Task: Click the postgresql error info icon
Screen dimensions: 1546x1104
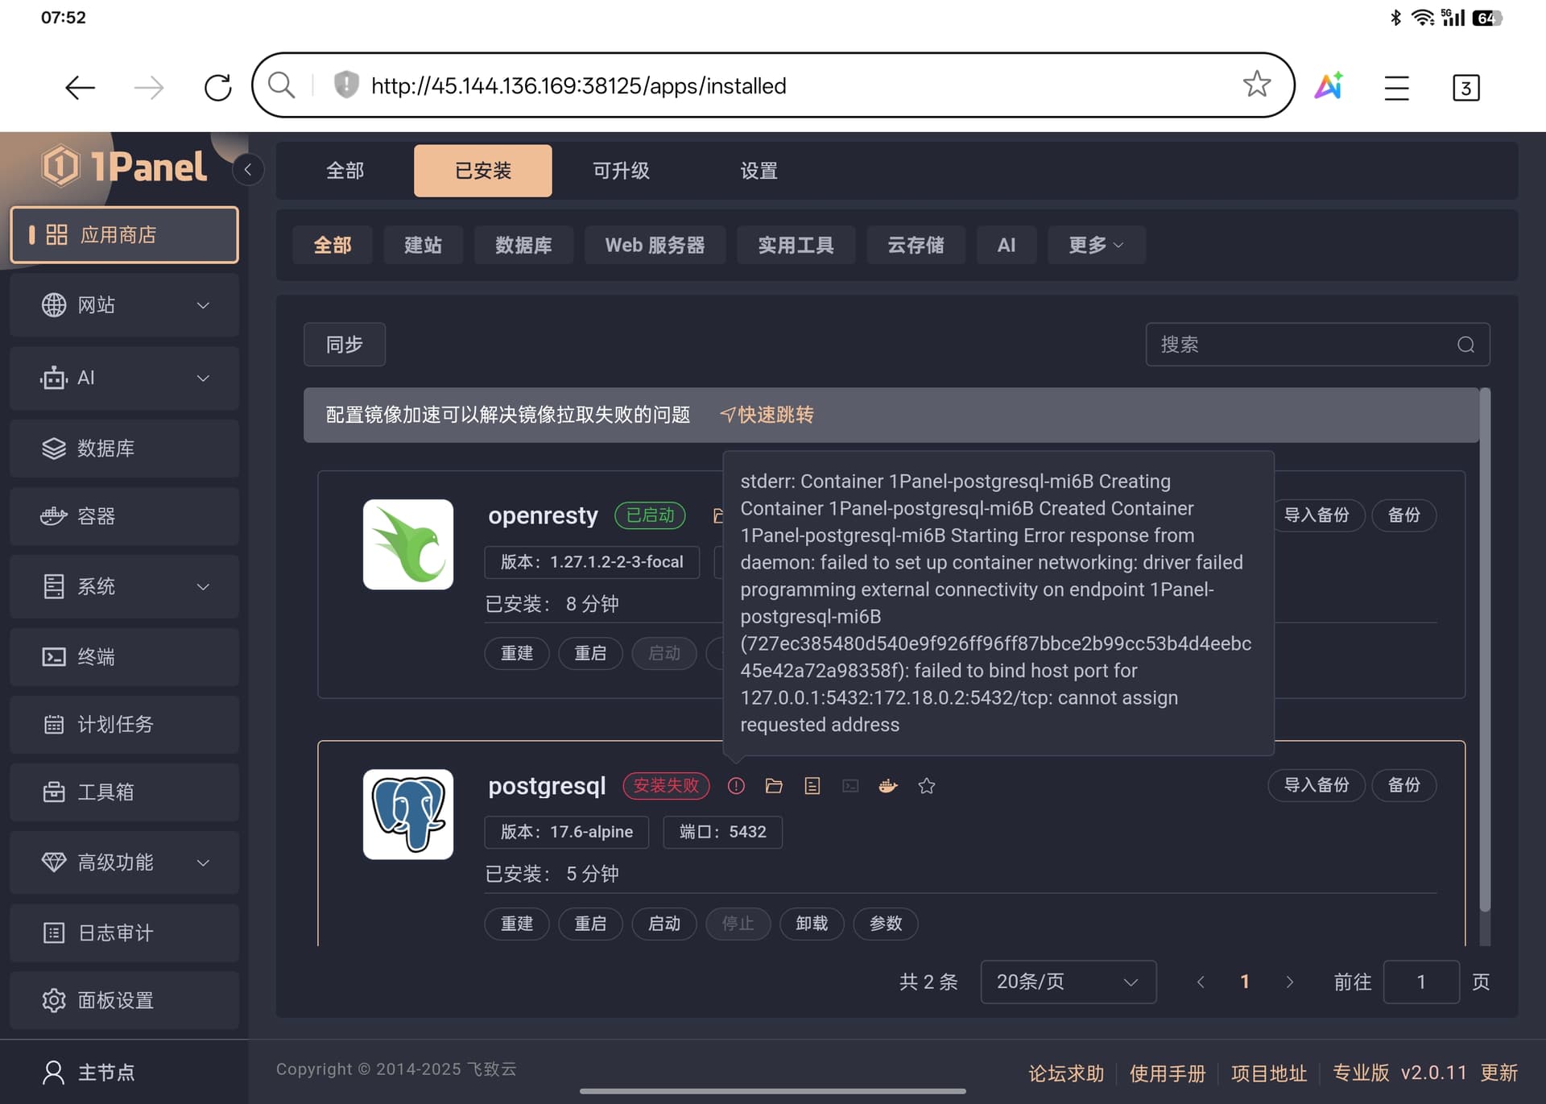Action: tap(736, 786)
